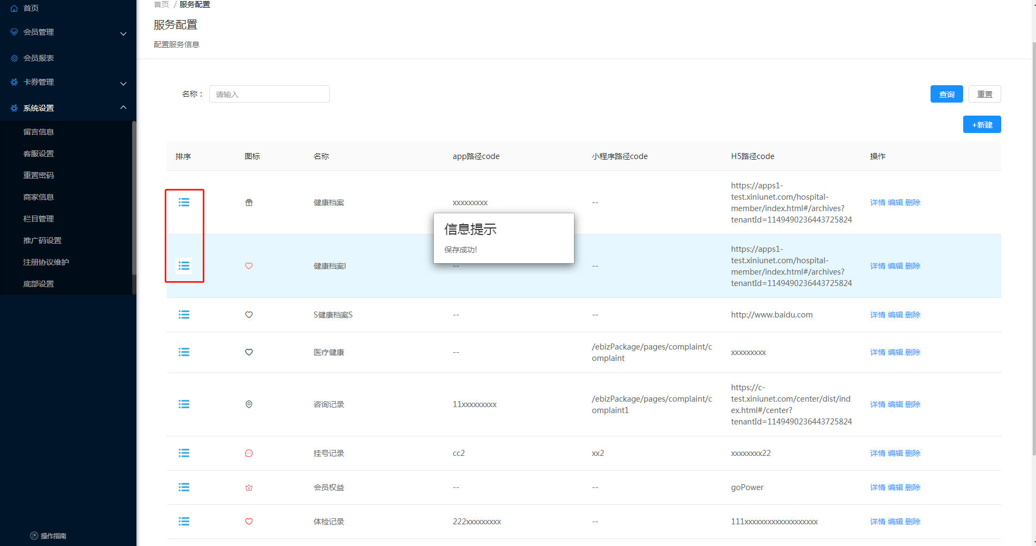Screen dimensions: 1036x546
Task: Click 编辑 for 健康档案I row
Action: tap(895, 266)
